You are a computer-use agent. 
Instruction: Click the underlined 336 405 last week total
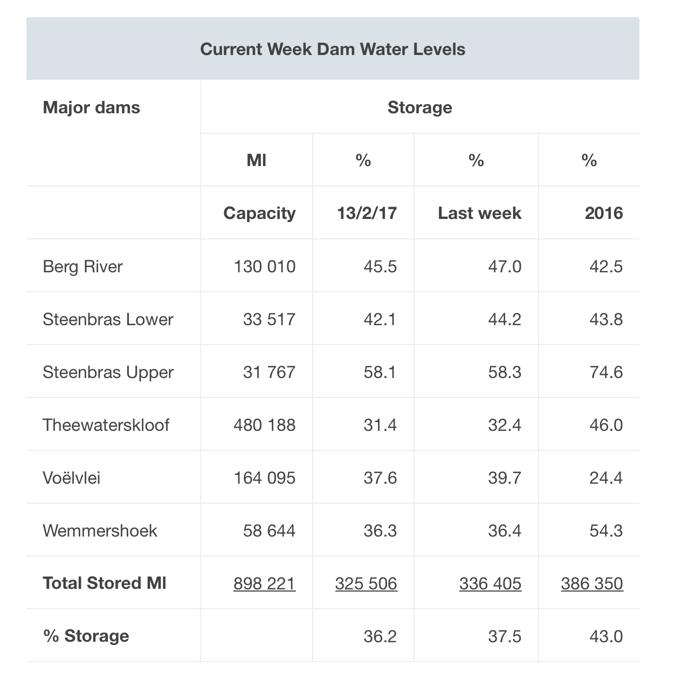490,583
